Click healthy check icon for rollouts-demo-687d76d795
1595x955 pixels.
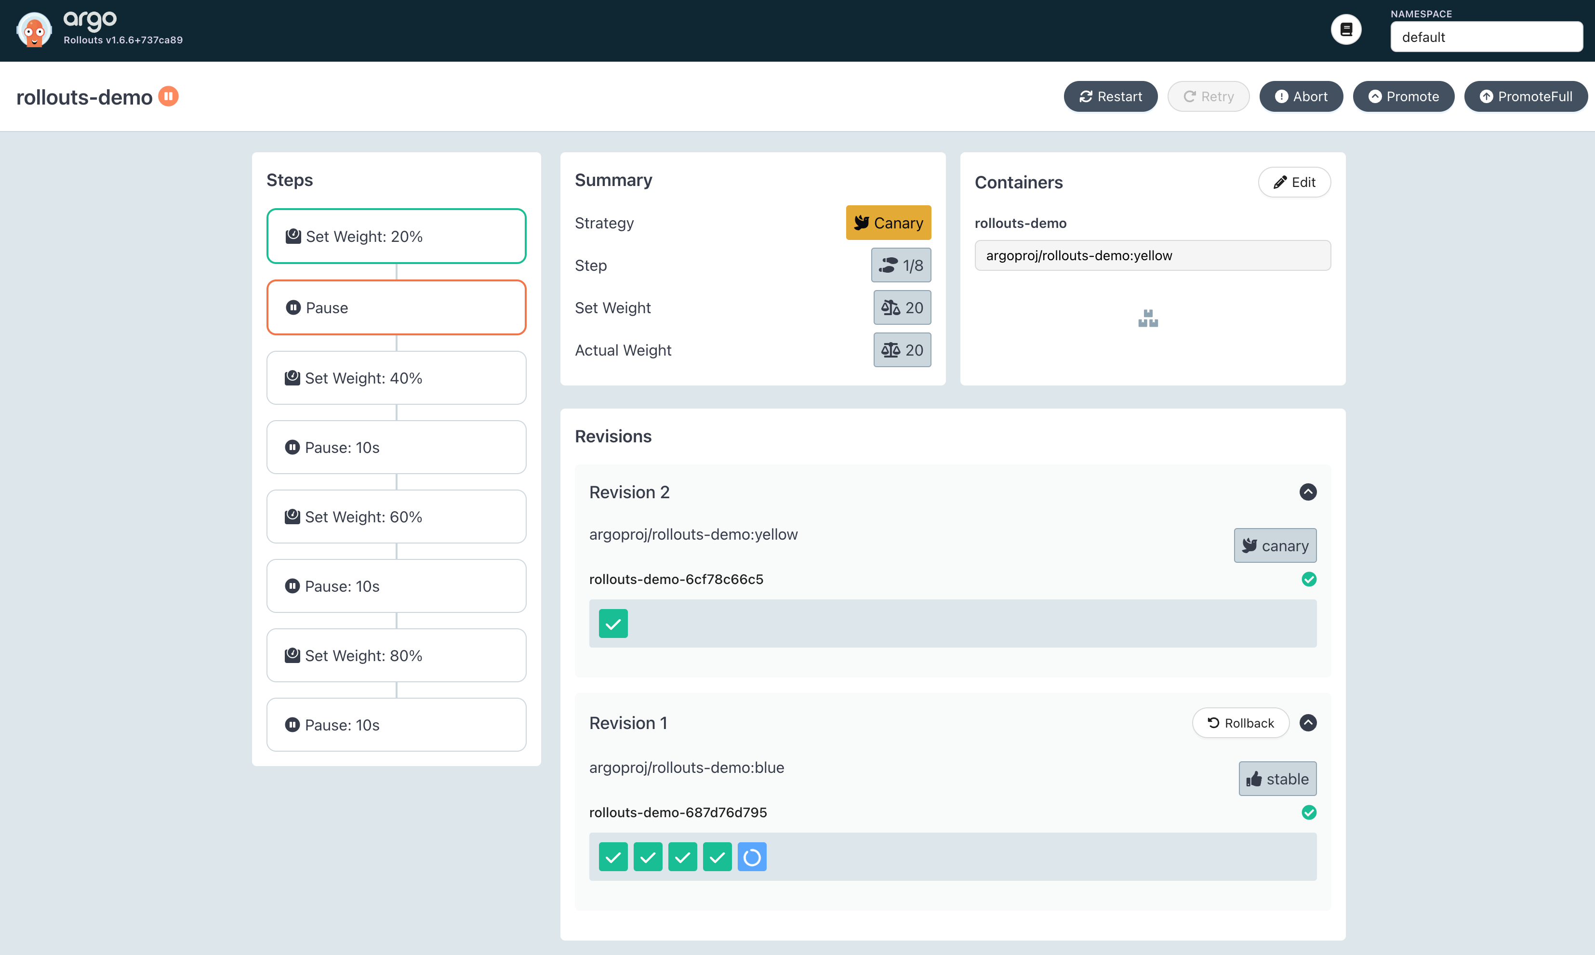pyautogui.click(x=1309, y=812)
